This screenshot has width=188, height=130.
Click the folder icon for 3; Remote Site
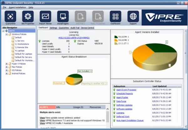pos(13,47)
